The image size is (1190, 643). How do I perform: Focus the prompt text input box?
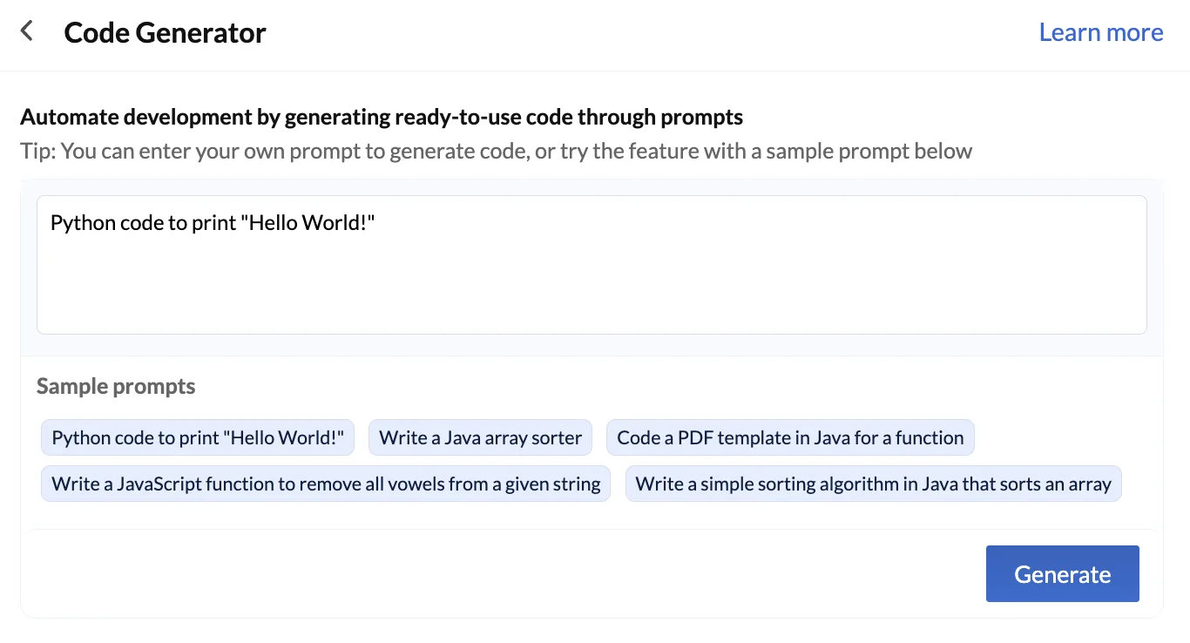point(592,265)
